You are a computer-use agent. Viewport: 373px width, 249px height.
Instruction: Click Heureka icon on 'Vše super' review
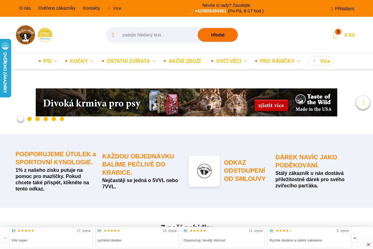(x=14, y=231)
